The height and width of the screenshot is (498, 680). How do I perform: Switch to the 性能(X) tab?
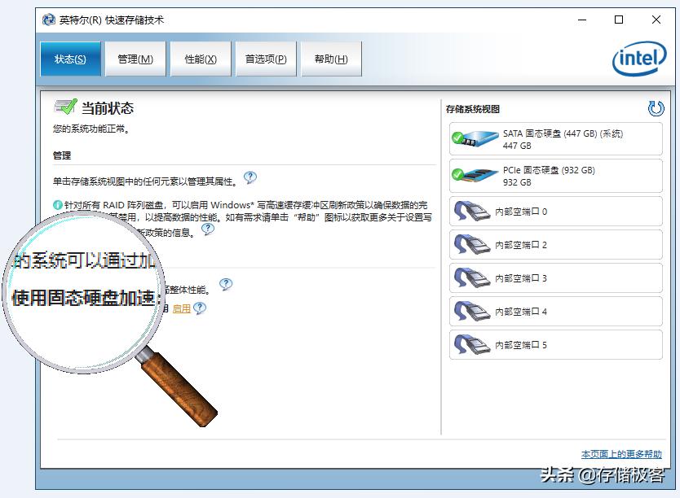click(x=200, y=59)
